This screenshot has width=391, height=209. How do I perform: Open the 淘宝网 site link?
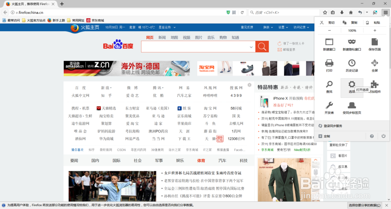click(210, 108)
